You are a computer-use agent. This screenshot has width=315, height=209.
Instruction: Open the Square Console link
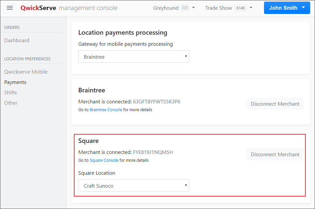coord(104,160)
